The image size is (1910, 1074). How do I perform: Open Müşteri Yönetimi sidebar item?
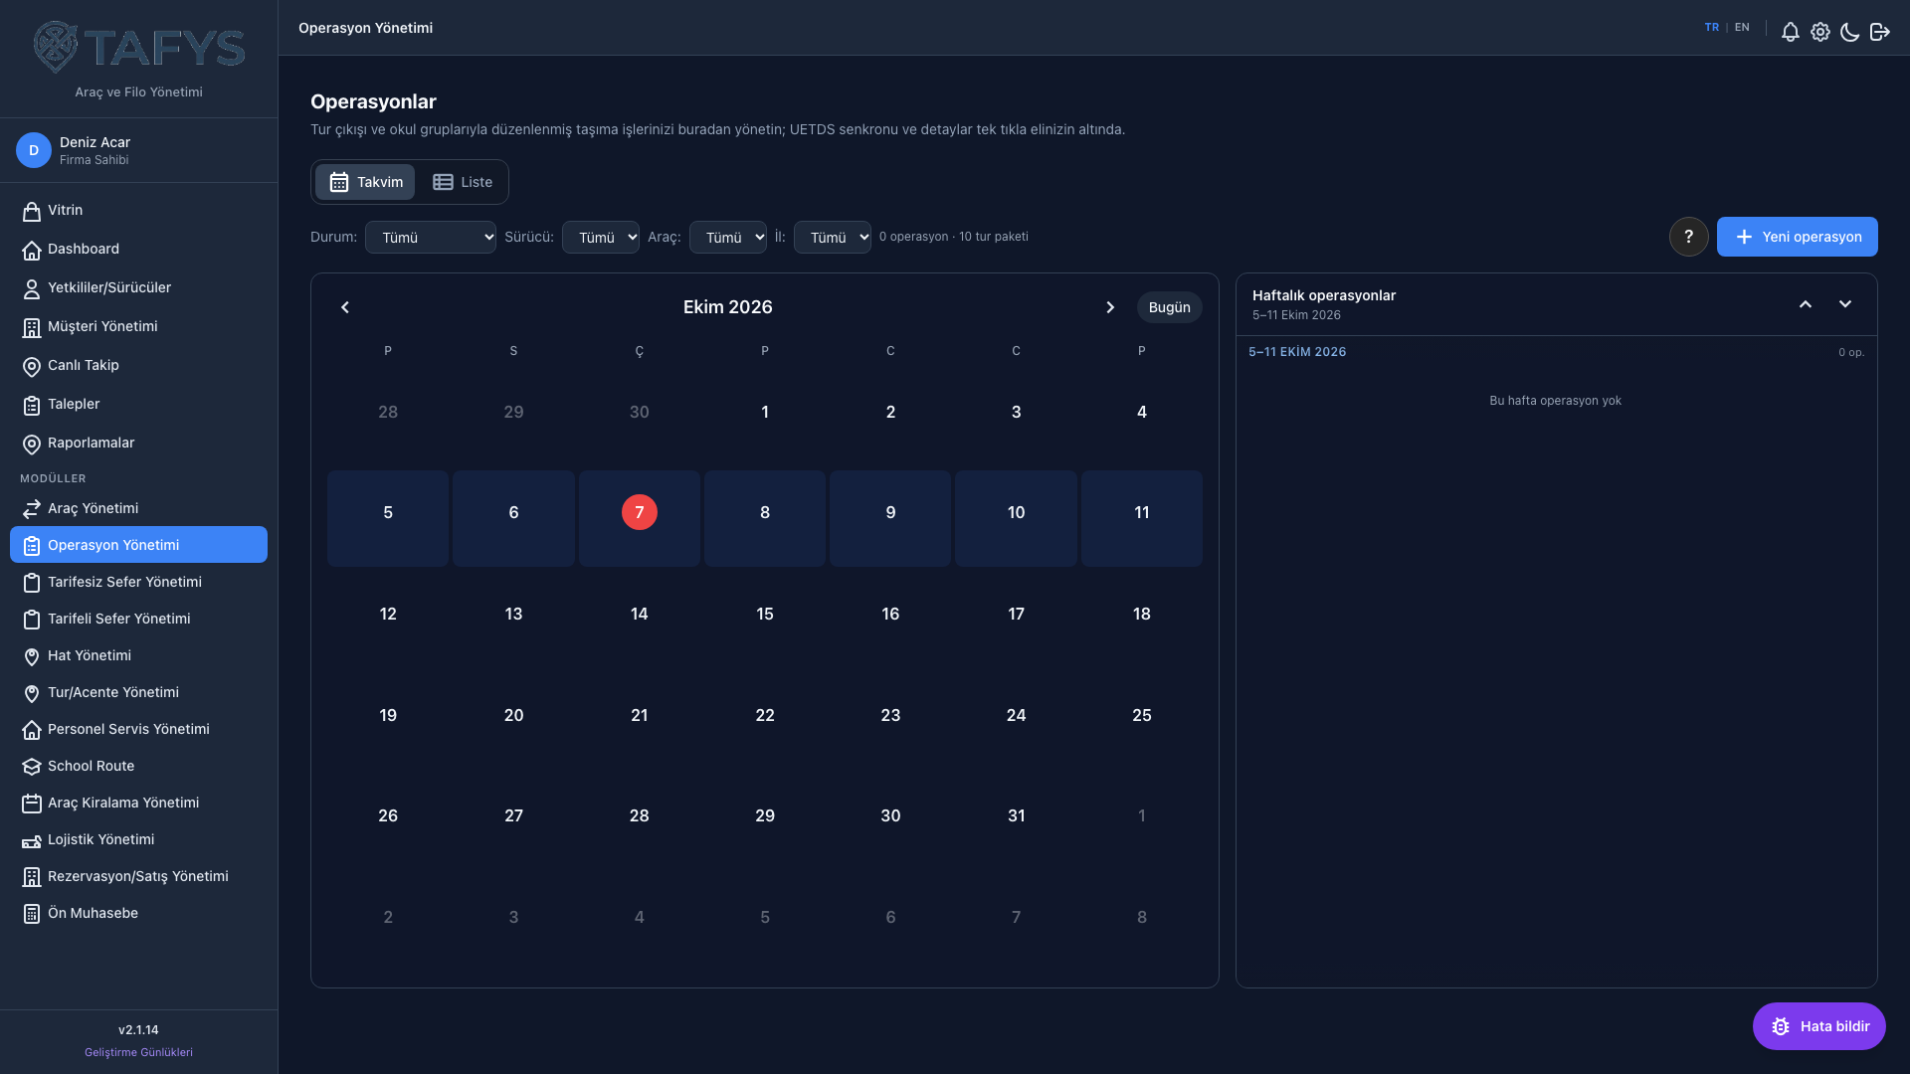(138, 327)
